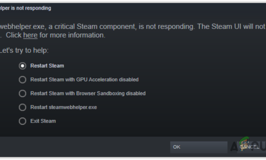266x160 pixels.
Task: Choose the Exit Steam radio circle
Action: pyautogui.click(x=23, y=121)
